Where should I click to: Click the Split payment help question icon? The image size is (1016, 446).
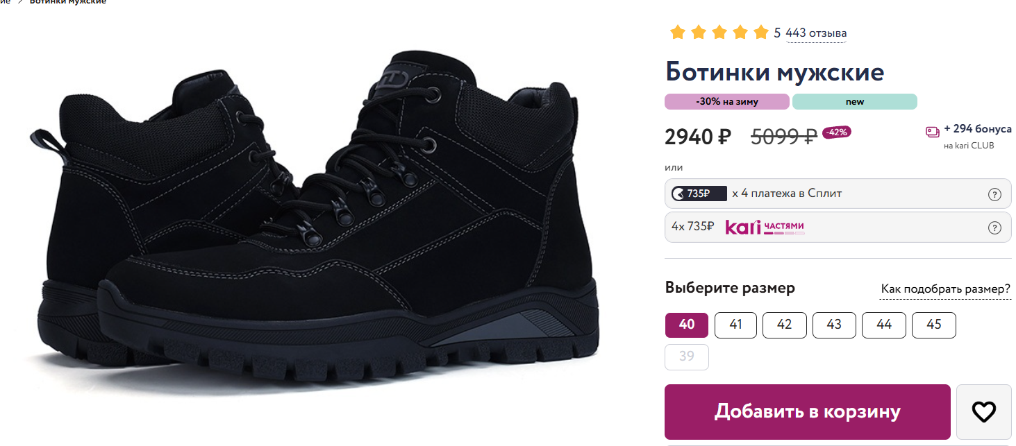pyautogui.click(x=994, y=194)
